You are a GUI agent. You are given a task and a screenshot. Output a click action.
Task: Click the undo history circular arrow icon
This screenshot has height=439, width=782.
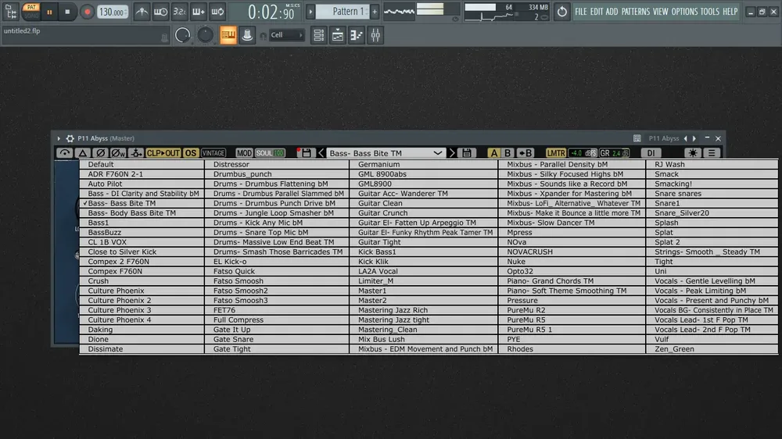pyautogui.click(x=562, y=12)
